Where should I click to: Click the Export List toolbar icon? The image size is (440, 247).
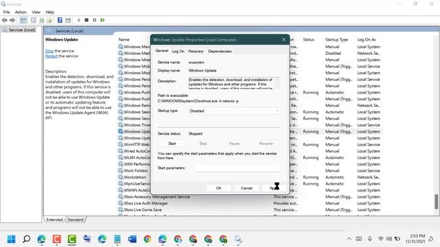49,20
